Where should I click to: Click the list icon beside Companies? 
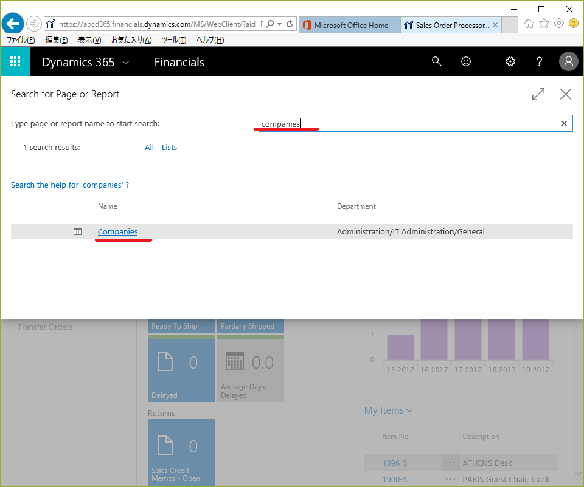[x=77, y=231]
